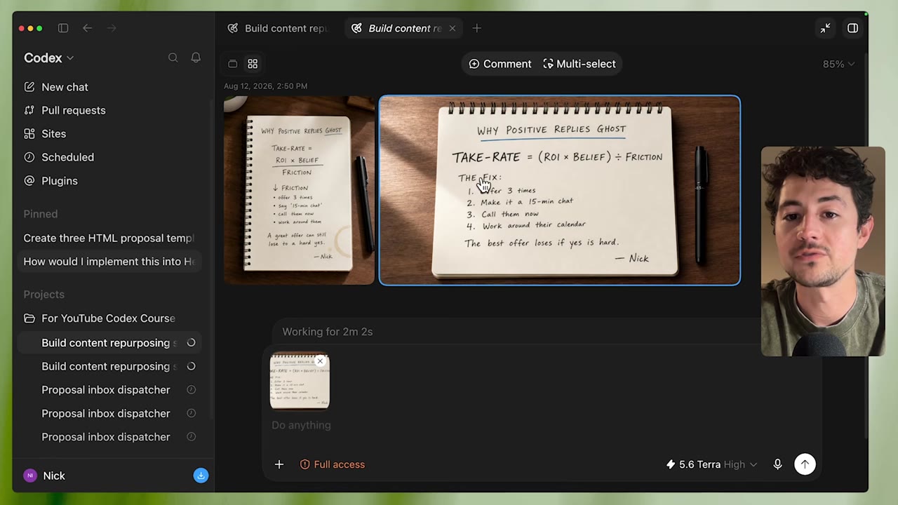898x505 pixels.
Task: Open search with the magnifier icon
Action: [x=173, y=58]
